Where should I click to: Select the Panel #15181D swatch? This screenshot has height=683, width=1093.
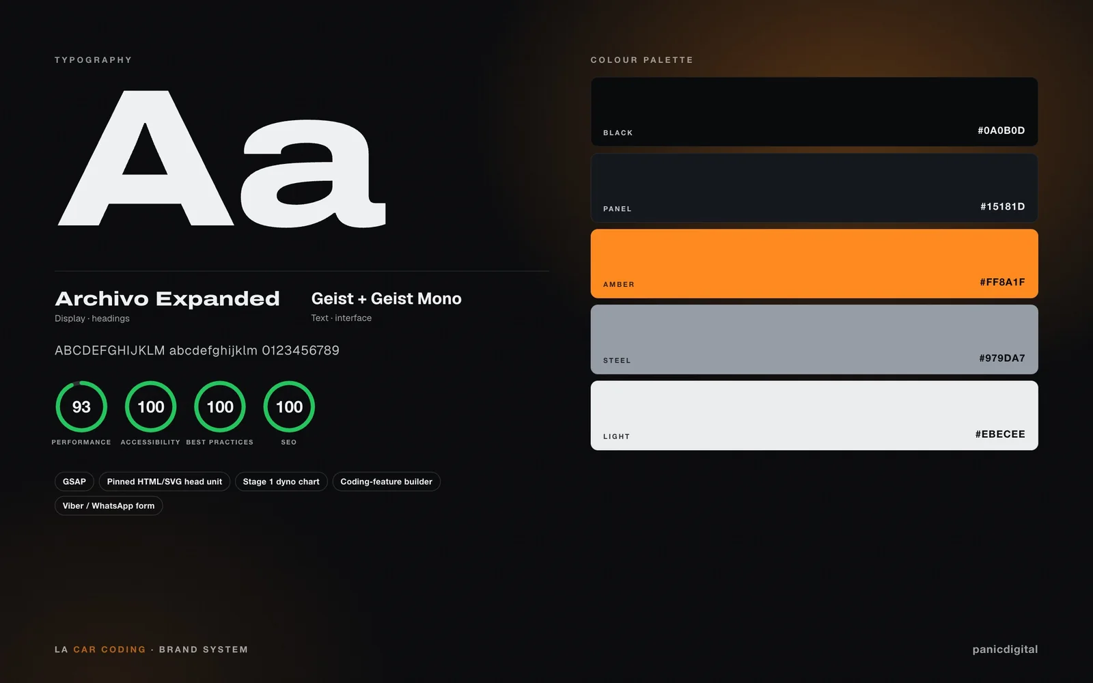(814, 188)
